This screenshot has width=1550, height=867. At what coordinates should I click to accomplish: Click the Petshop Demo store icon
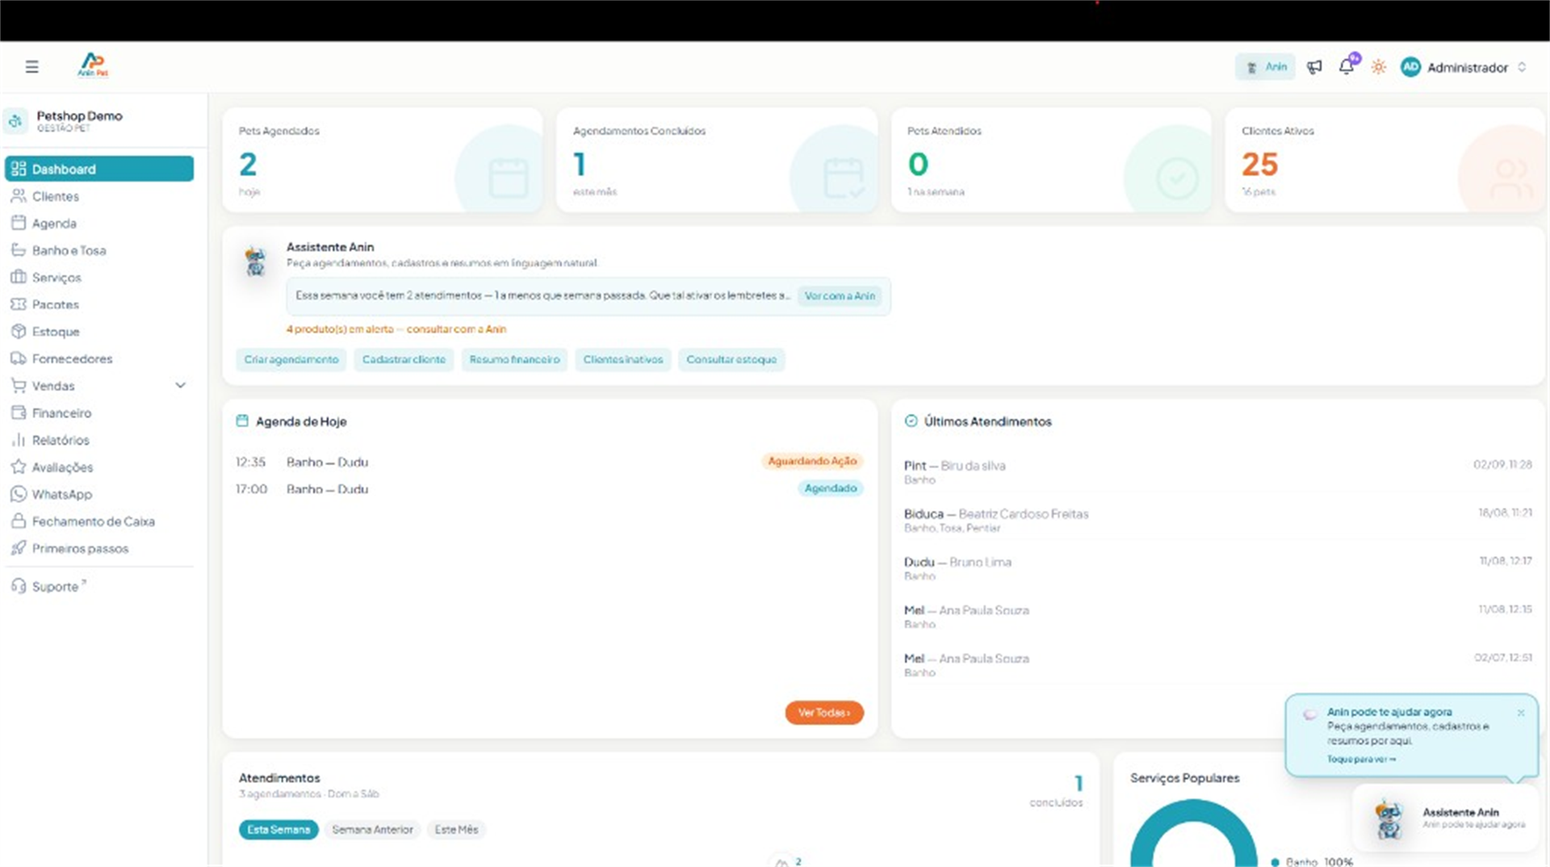[16, 121]
